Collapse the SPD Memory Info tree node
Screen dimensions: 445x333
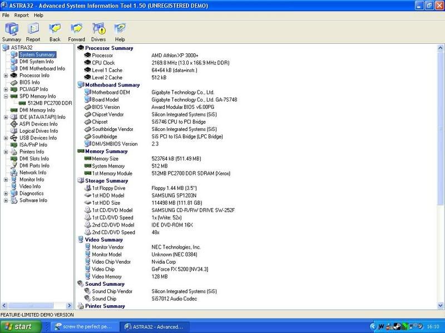tap(6, 96)
